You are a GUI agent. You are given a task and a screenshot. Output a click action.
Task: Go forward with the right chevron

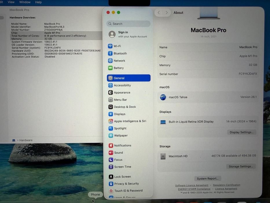166,12
